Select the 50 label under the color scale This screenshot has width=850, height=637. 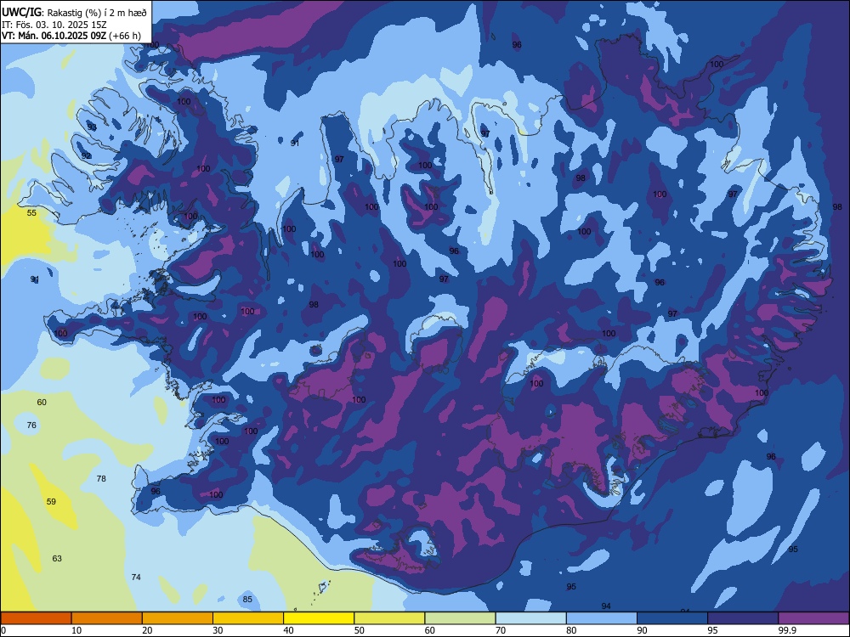pos(360,630)
